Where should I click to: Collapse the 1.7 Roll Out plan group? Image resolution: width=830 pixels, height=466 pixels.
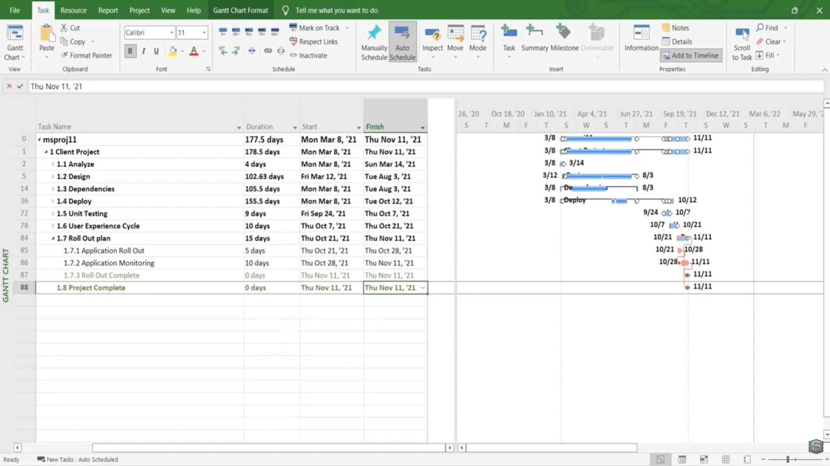[x=53, y=239]
